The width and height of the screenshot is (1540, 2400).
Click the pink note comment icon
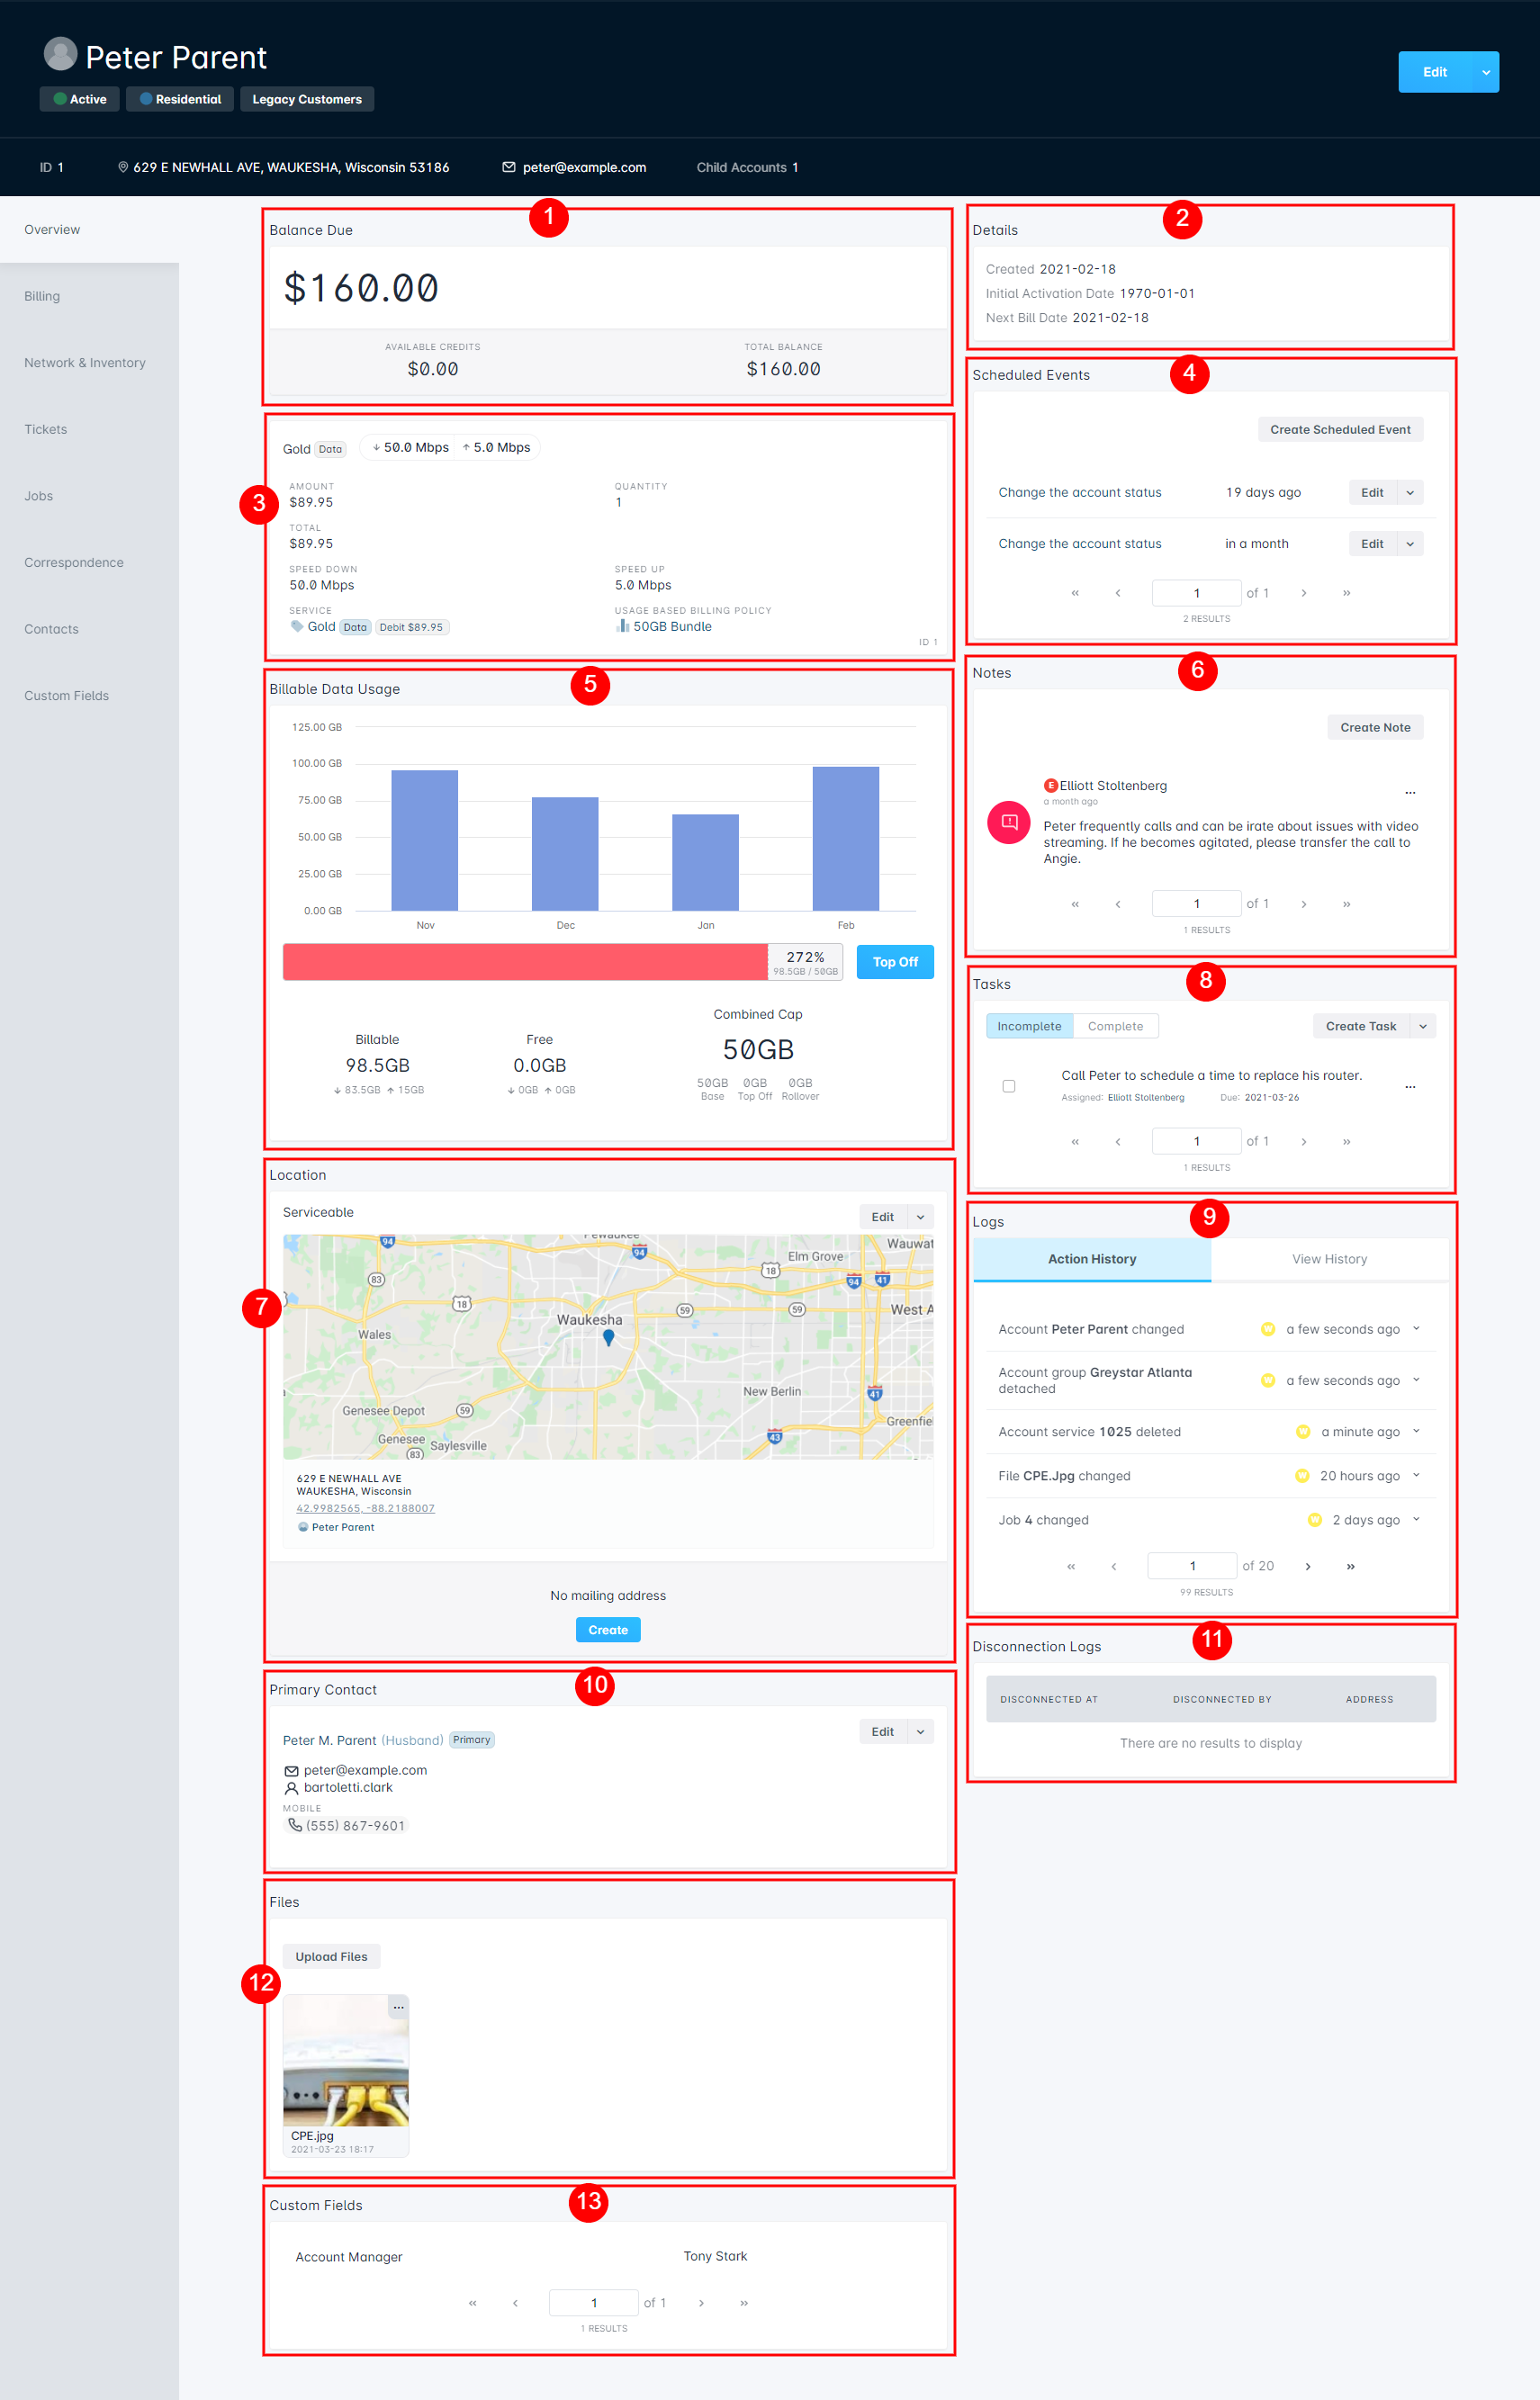click(x=1009, y=822)
